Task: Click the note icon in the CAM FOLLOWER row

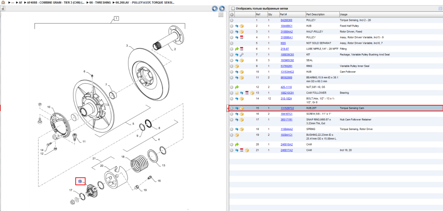Action: coord(237,93)
